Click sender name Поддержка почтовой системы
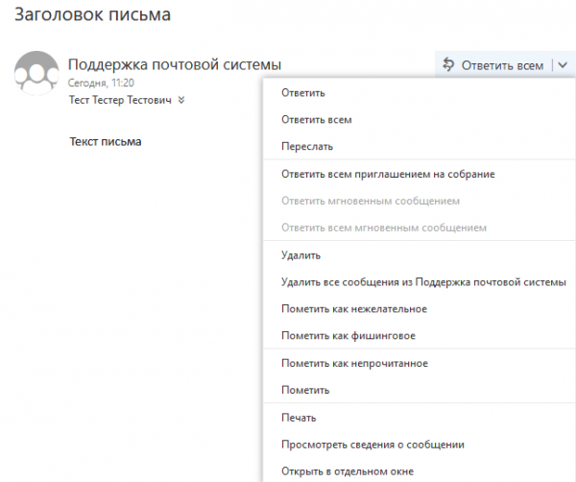The height and width of the screenshot is (482, 576). [175, 65]
